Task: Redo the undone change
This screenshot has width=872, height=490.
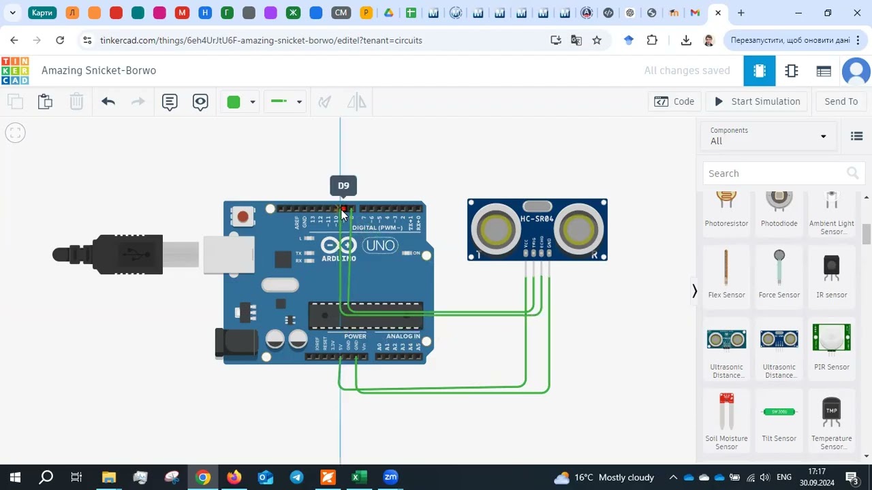Action: [x=138, y=101]
